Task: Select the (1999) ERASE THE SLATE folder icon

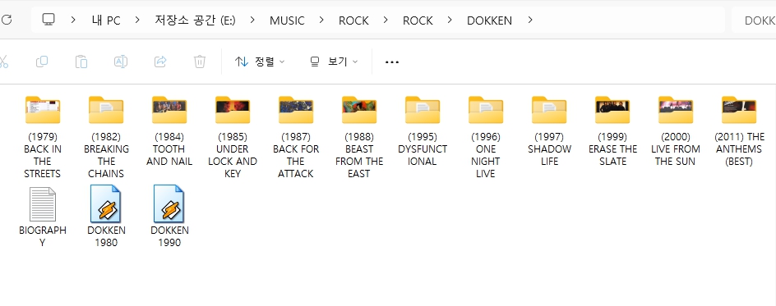Action: tap(612, 110)
